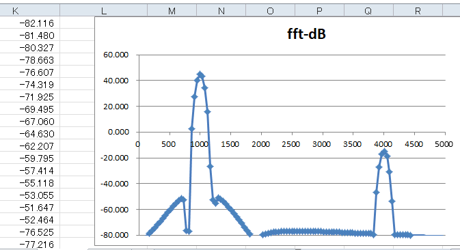Viewport: 460px width, 250px height.
Task: Click the 60.000 vertical axis label
Action: (116, 55)
